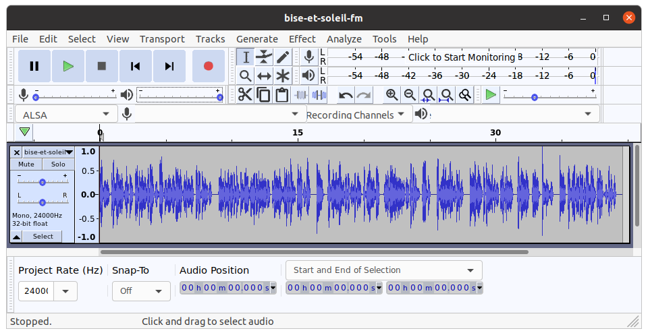This screenshot has height=335, width=648.
Task: Click the Undo arrow
Action: tap(346, 95)
